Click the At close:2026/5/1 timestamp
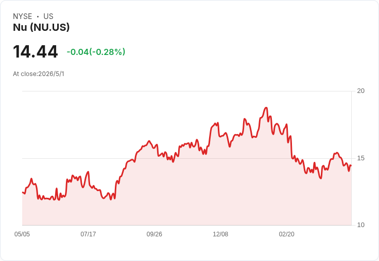This screenshot has width=379, height=261. [39, 74]
